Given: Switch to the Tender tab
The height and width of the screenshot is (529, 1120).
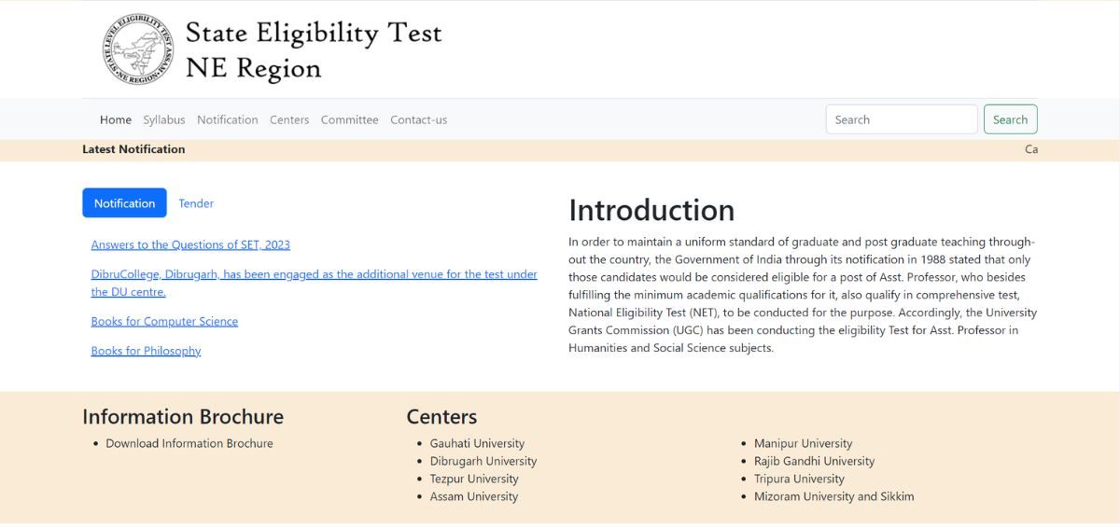Looking at the screenshot, I should [x=196, y=202].
